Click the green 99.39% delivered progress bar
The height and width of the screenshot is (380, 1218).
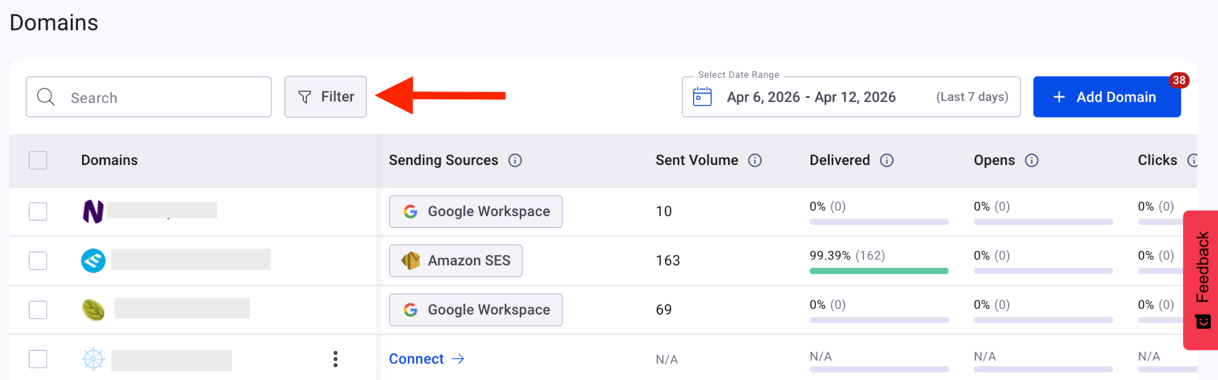(878, 271)
